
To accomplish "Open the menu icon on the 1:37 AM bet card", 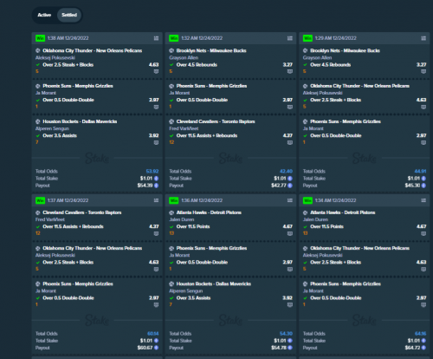I will tap(156, 200).
